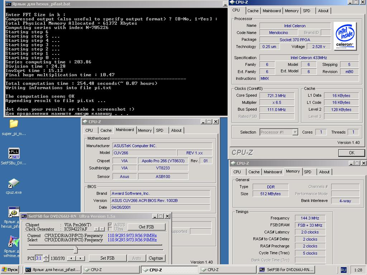Screen dimensions: 367x275
Task: Click the motherboard model CUV266 field
Action: (x=144, y=153)
